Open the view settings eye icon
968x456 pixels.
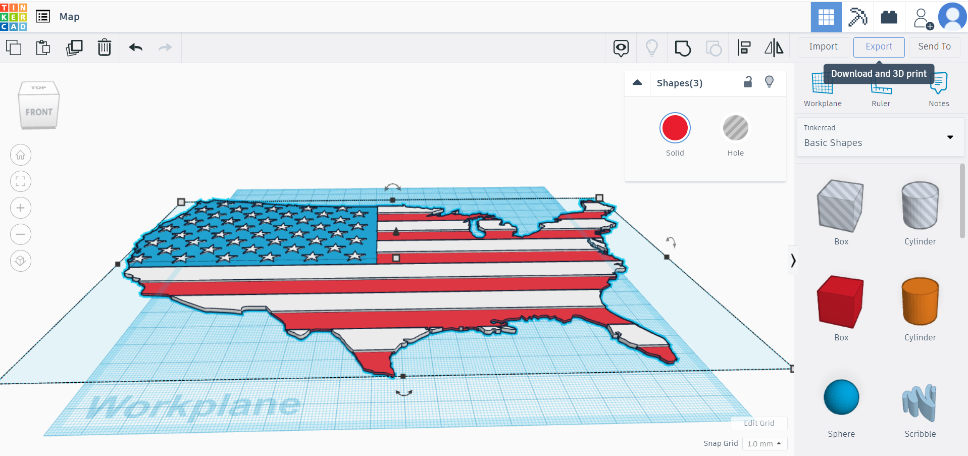(621, 48)
